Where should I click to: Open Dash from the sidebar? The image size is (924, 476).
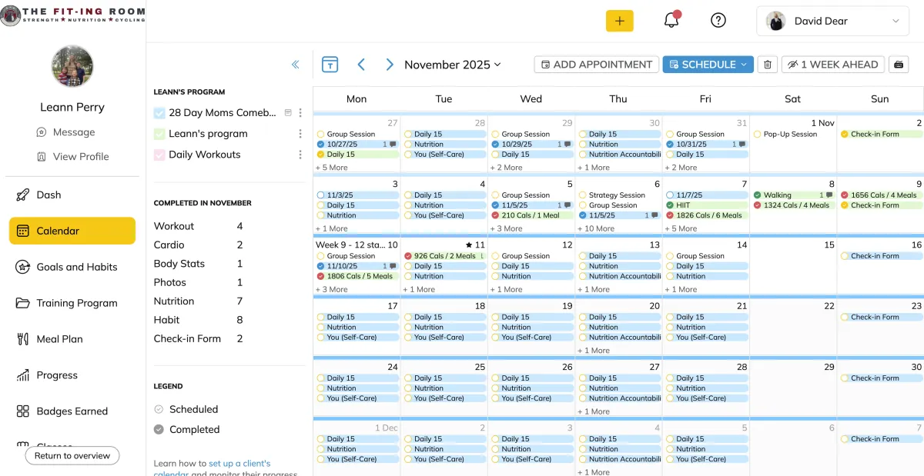coord(72,195)
